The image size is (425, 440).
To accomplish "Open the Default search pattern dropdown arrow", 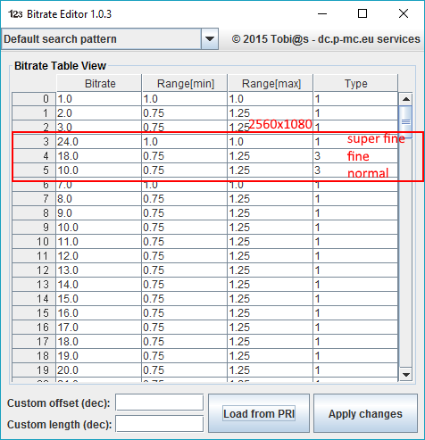I will [210, 39].
